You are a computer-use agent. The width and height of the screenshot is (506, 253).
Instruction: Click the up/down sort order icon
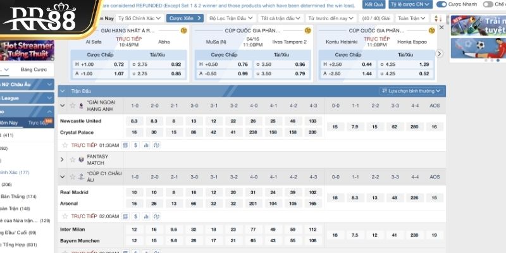pyautogui.click(x=438, y=18)
